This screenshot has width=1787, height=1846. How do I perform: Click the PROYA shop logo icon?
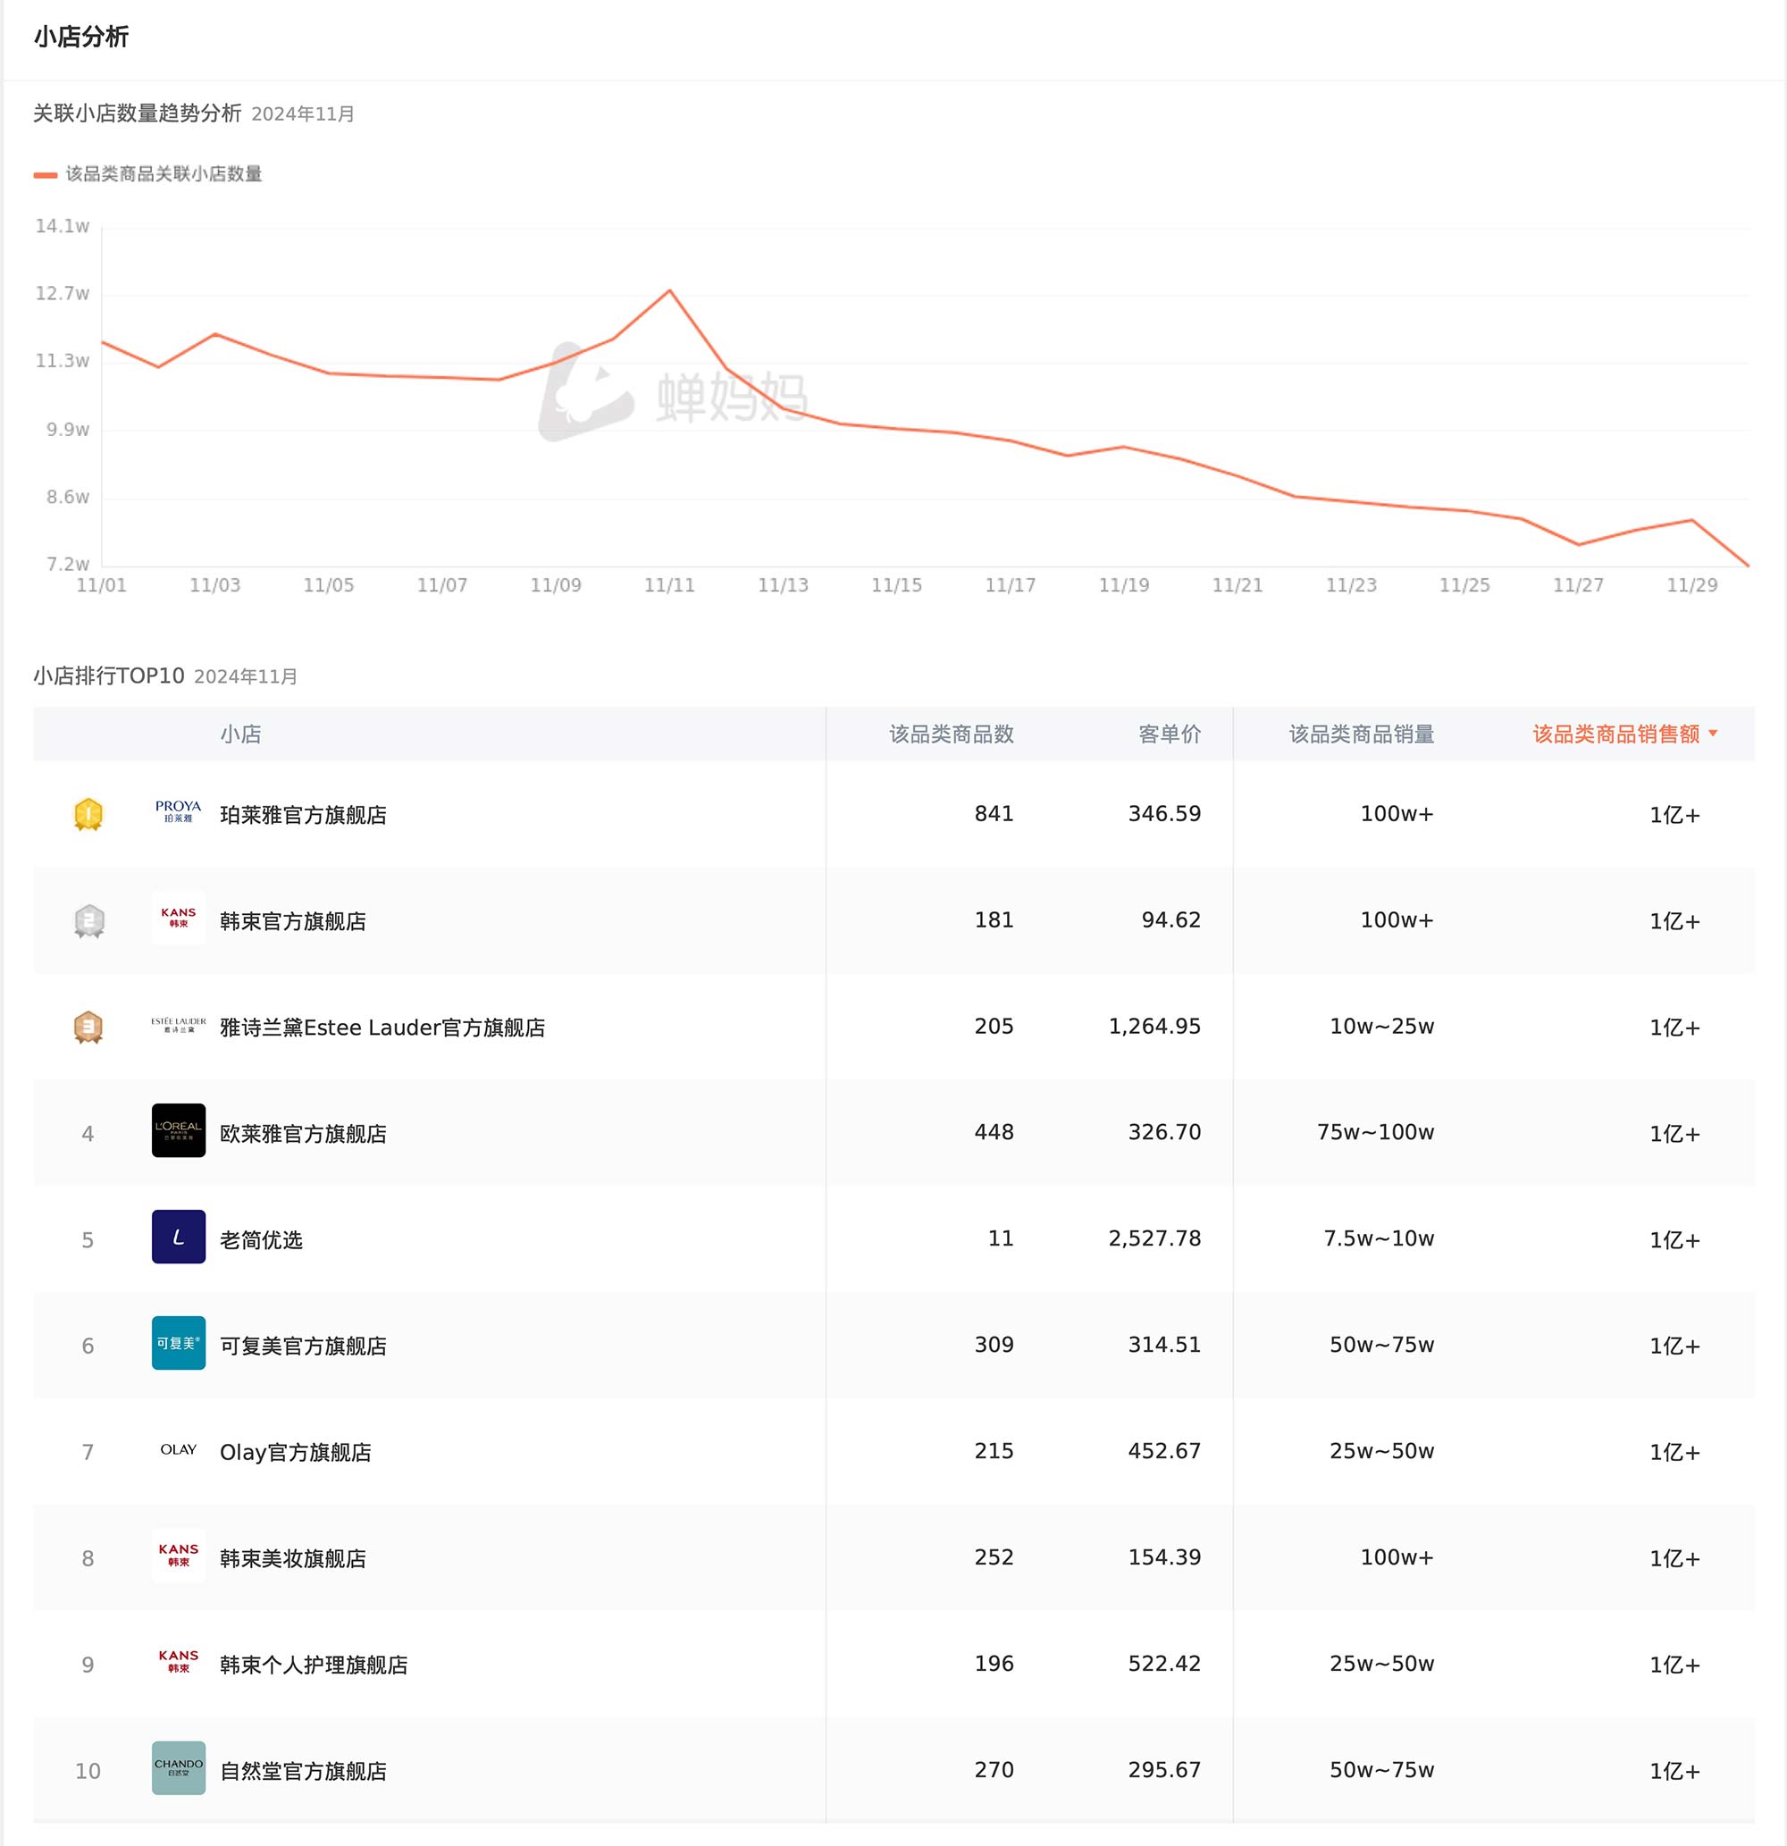(x=178, y=813)
